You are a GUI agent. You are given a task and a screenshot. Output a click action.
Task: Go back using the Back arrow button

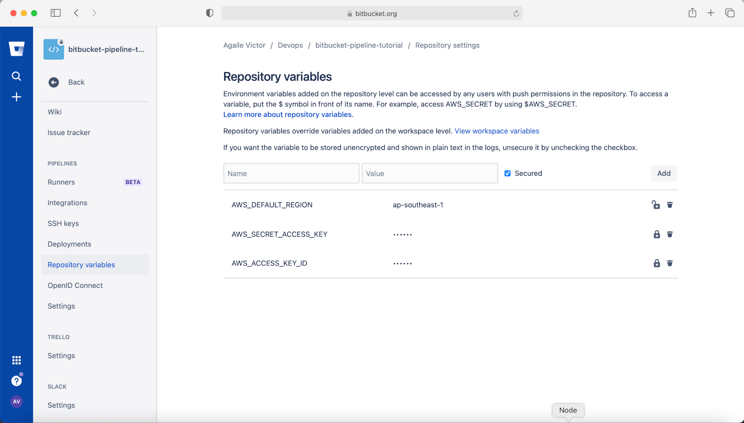(x=54, y=82)
